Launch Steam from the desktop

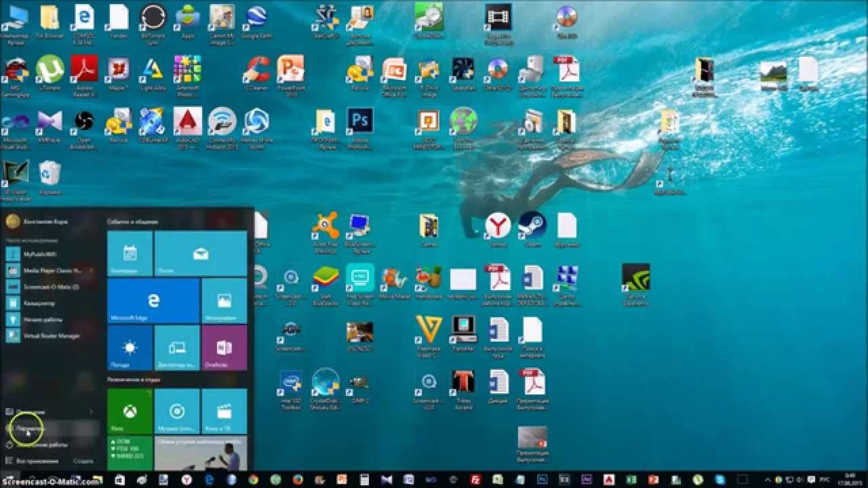[532, 230]
